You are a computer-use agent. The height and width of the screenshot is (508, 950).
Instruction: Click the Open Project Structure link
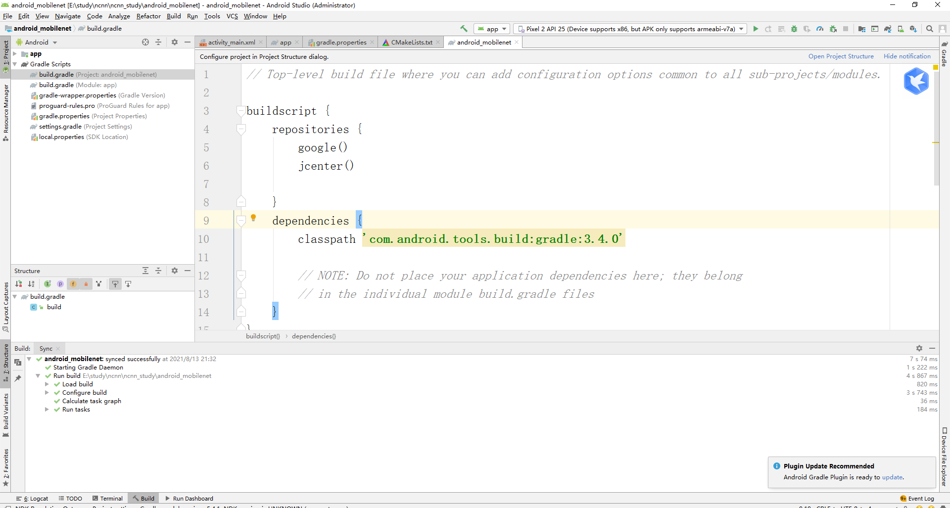pyautogui.click(x=841, y=56)
